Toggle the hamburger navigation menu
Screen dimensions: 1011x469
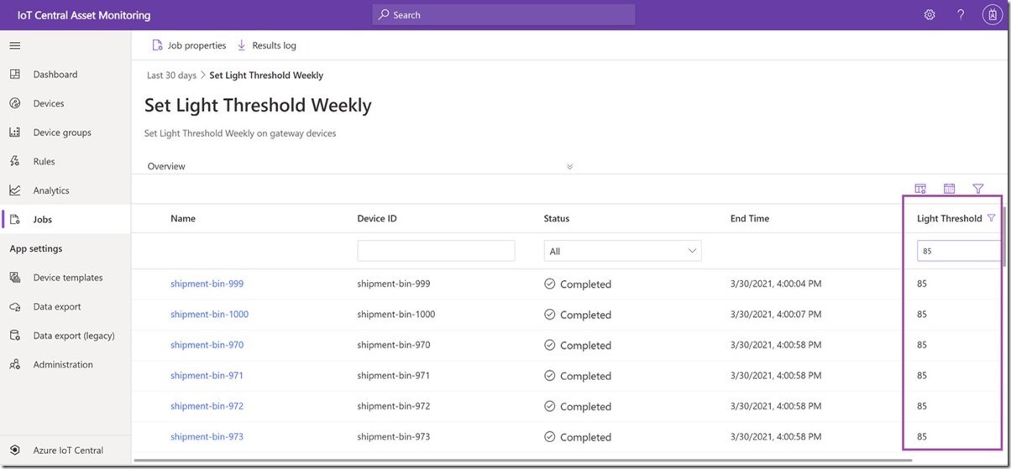point(14,45)
